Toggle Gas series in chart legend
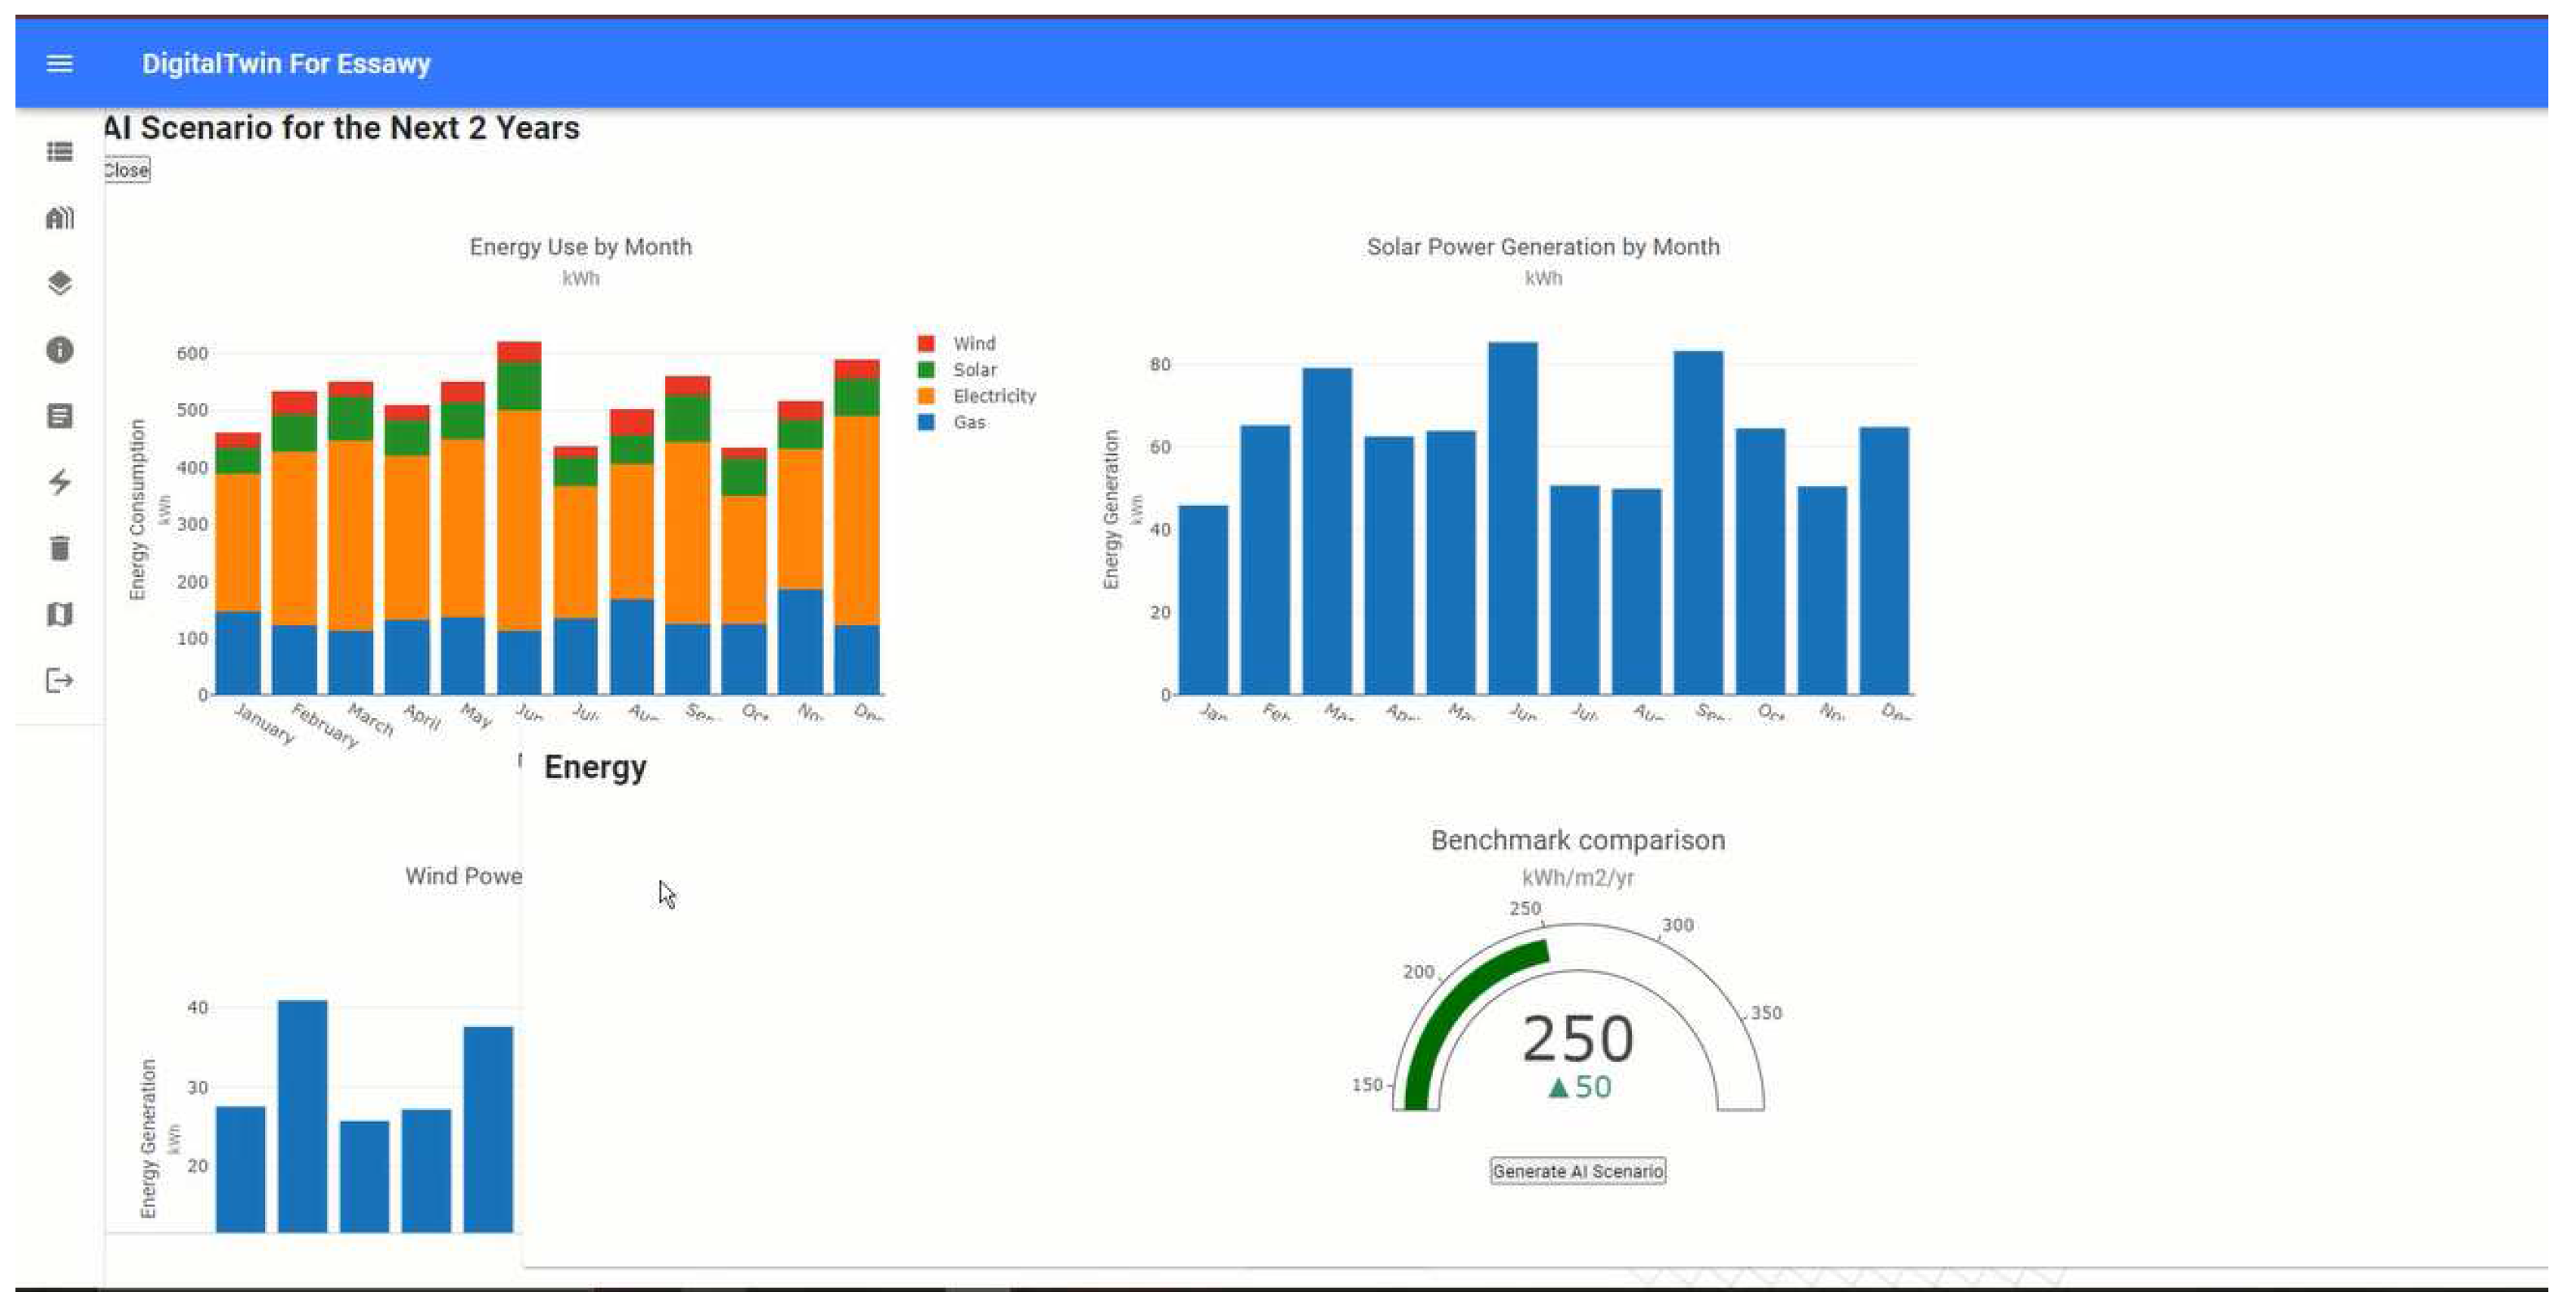 (968, 422)
